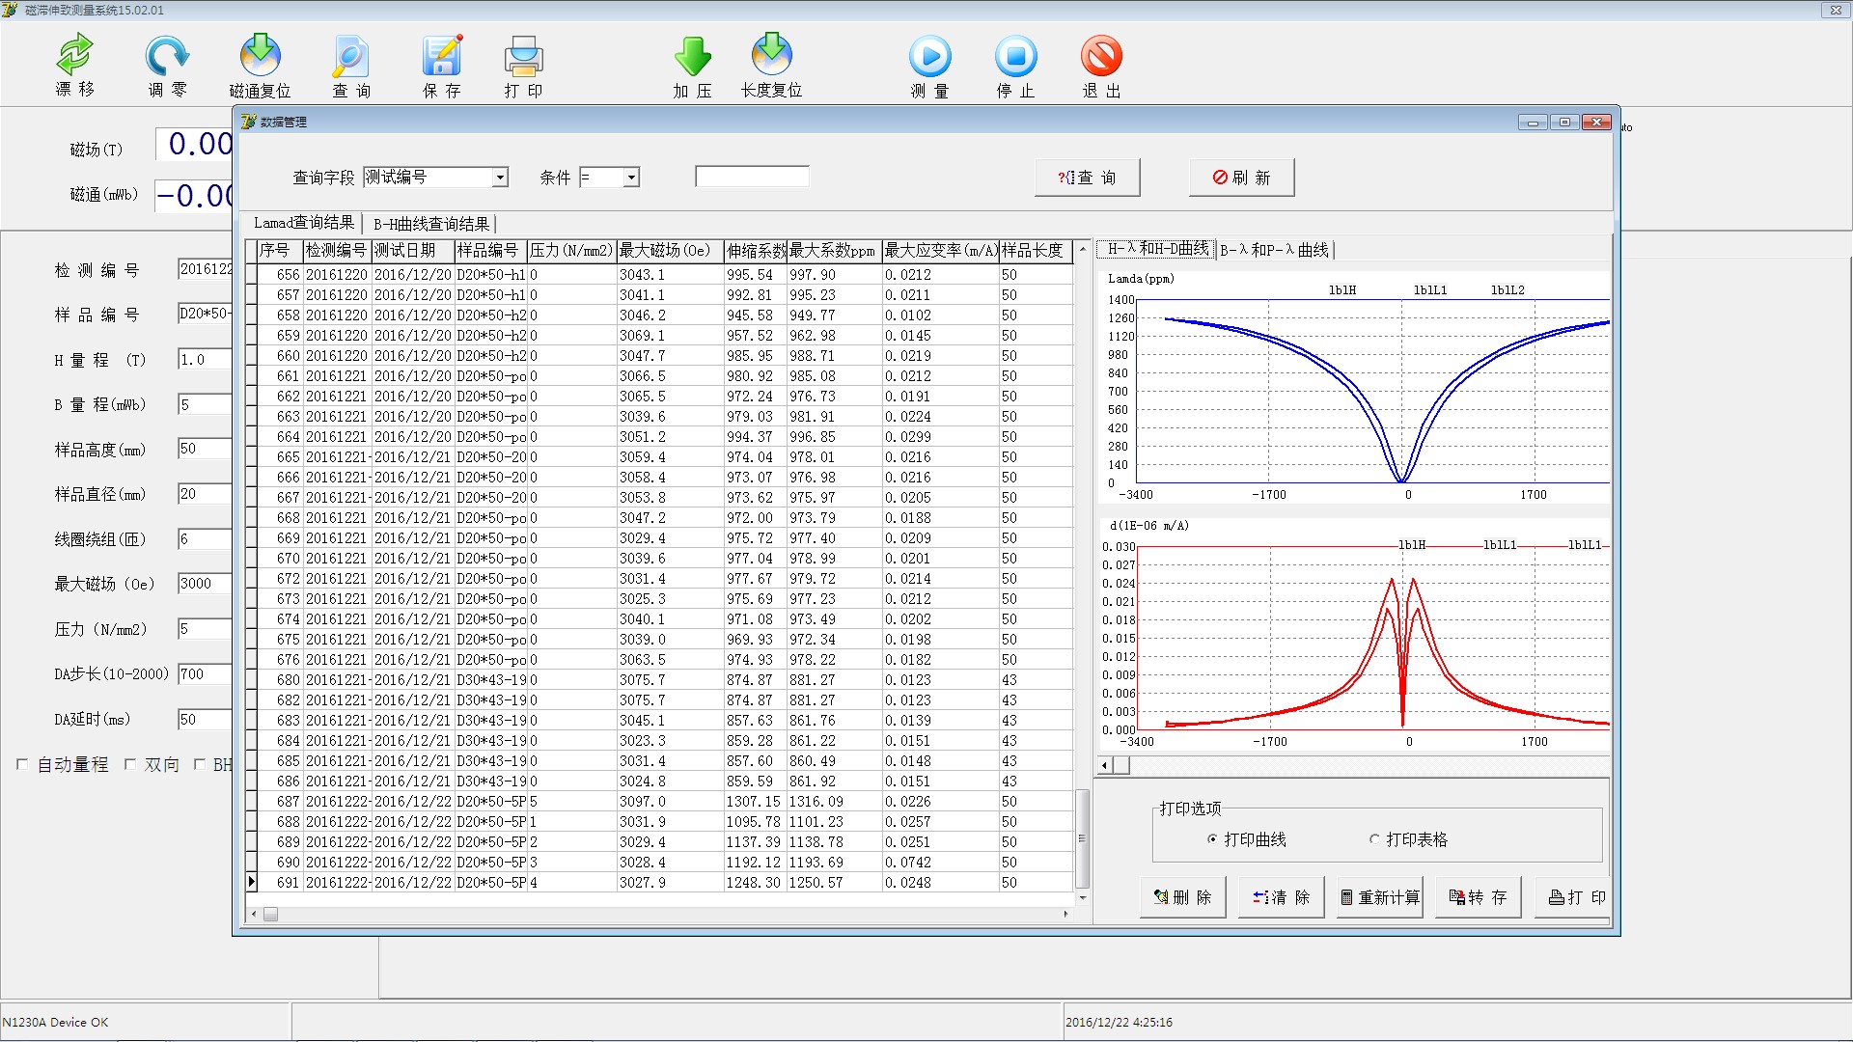Open the 查询字段 field dropdown
This screenshot has width=1853, height=1042.
point(500,178)
